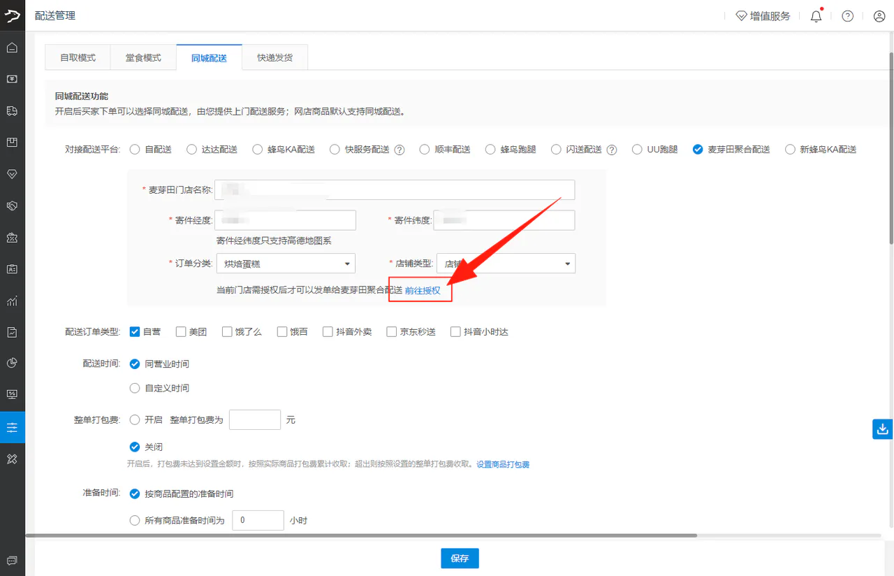
Task: Open the 订单分类 dropdown showing 烘焙蛋糕
Action: pyautogui.click(x=286, y=264)
